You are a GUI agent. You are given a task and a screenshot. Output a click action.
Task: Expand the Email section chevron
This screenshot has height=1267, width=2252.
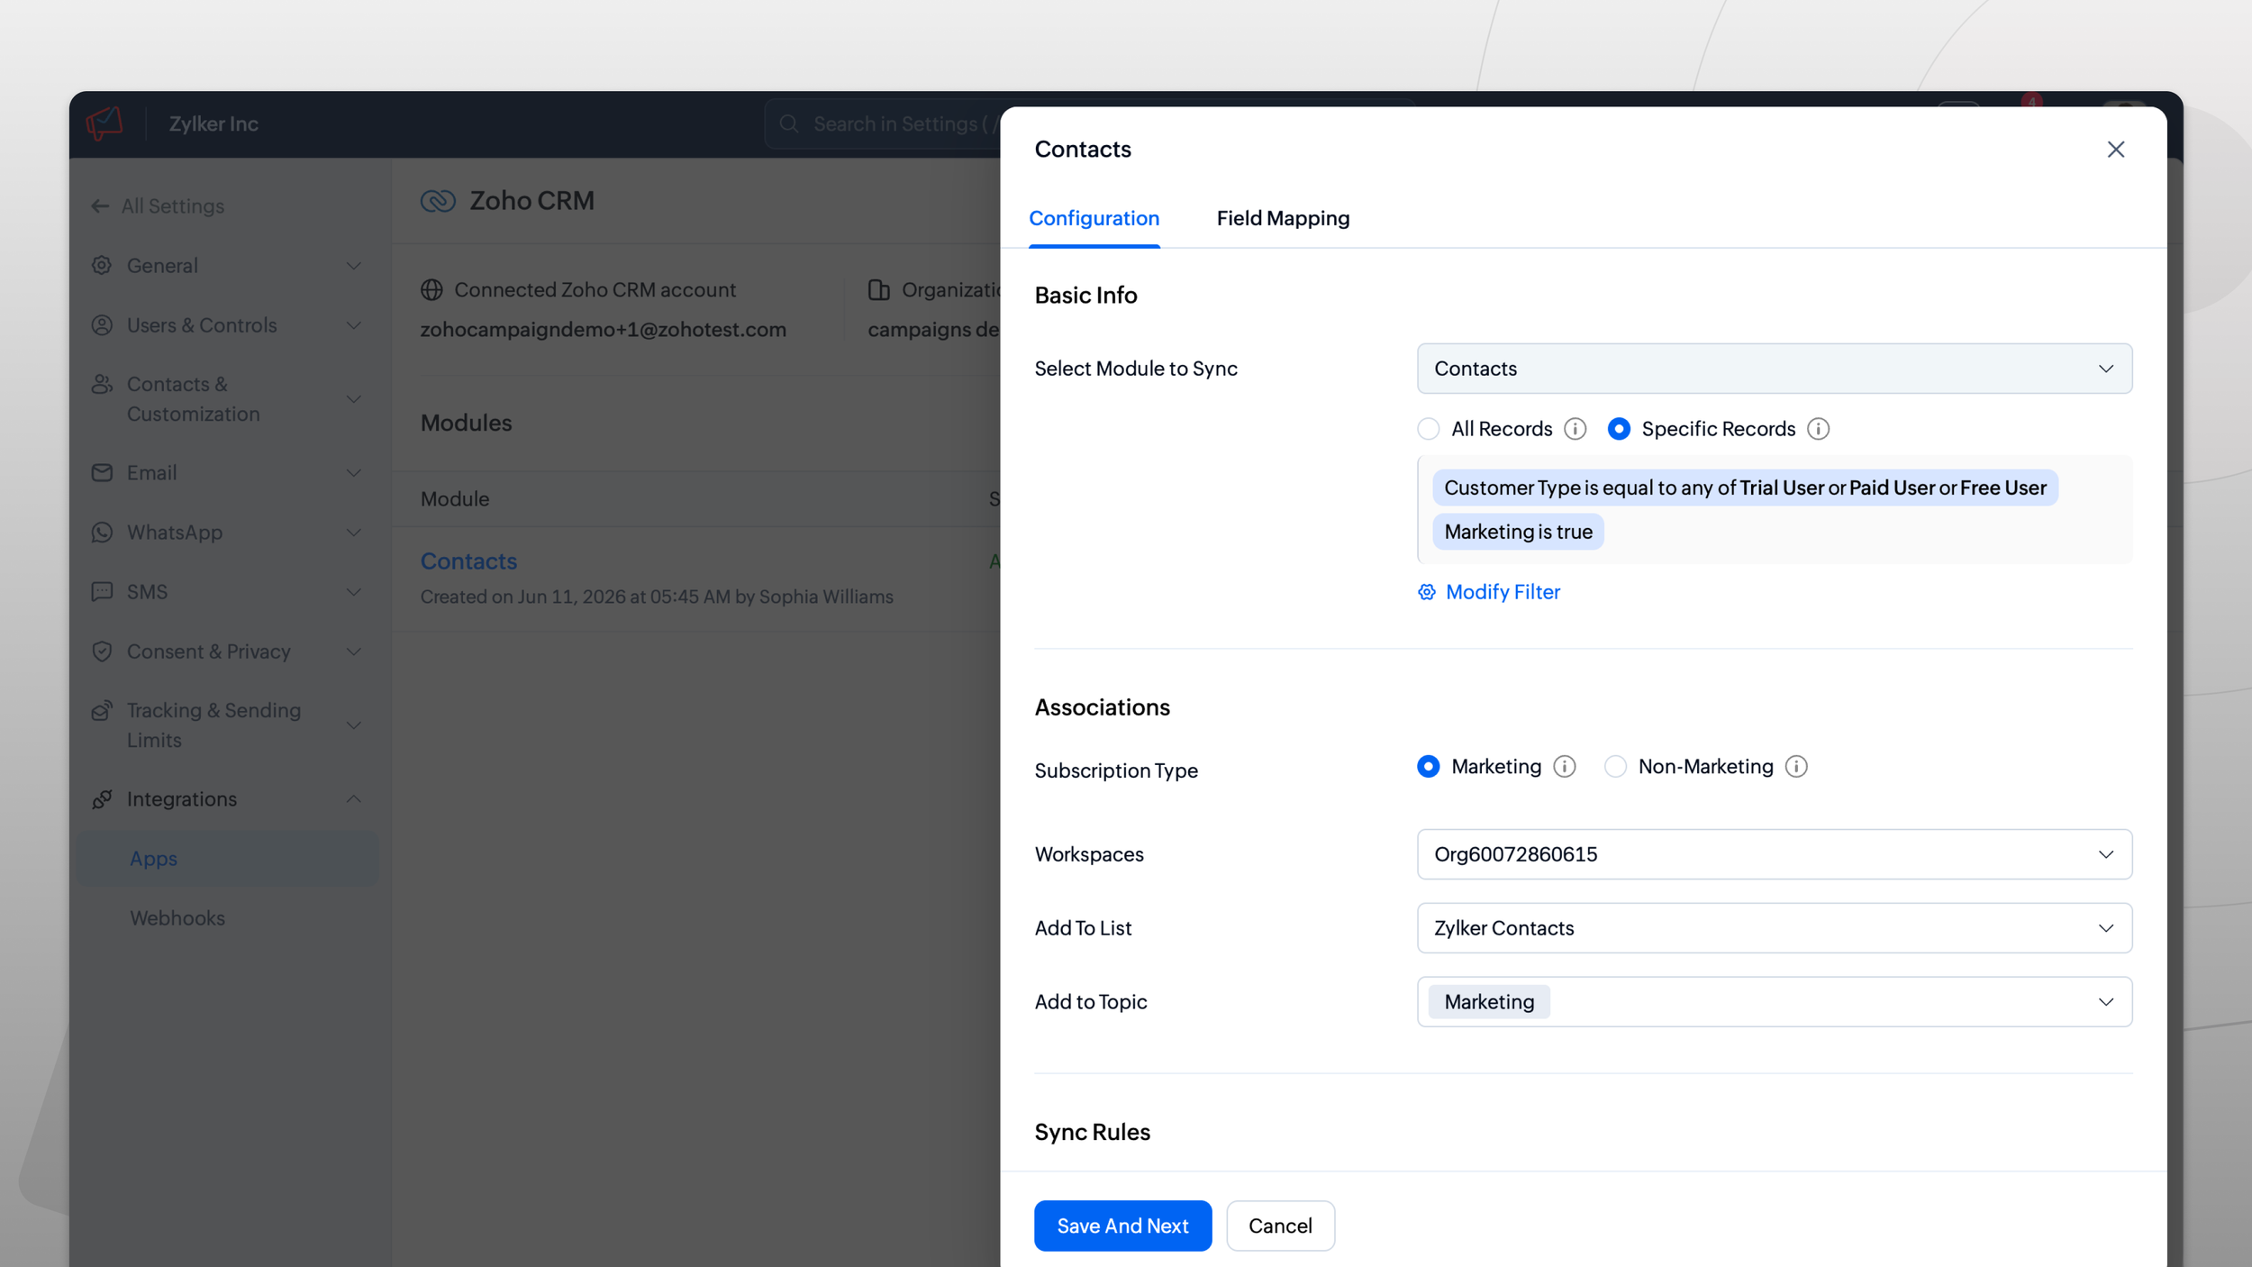354,473
